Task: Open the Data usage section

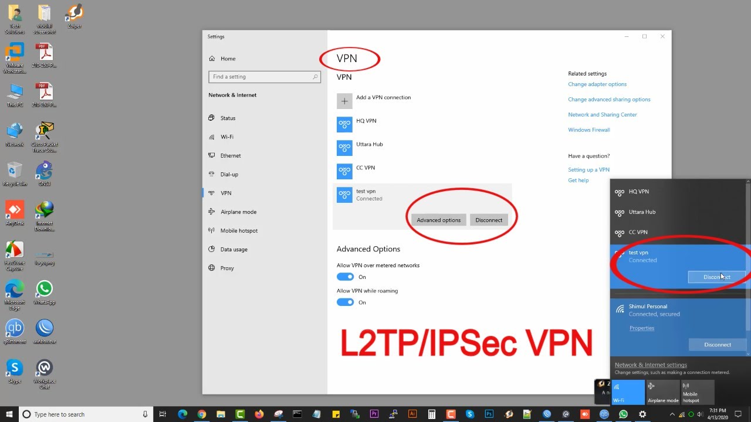Action: click(x=234, y=249)
